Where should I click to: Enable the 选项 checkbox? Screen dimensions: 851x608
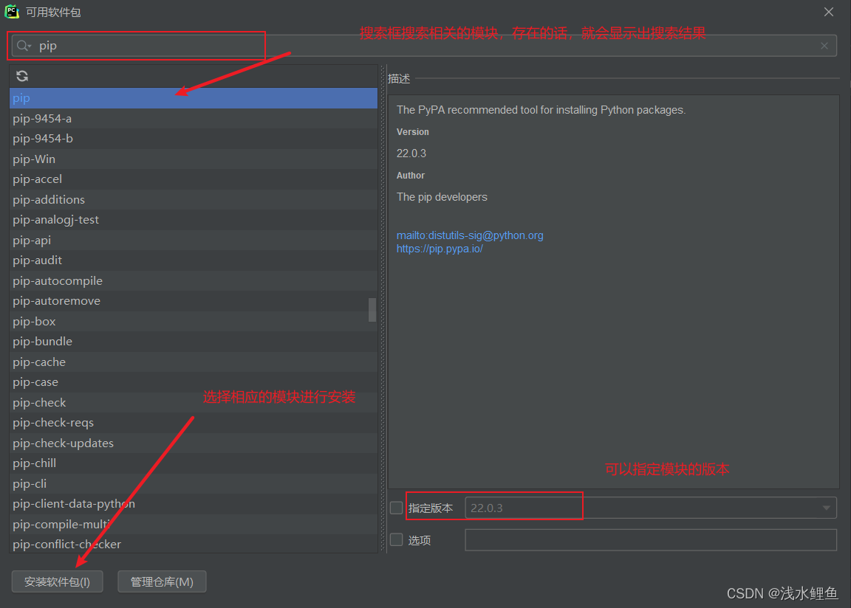tap(396, 539)
